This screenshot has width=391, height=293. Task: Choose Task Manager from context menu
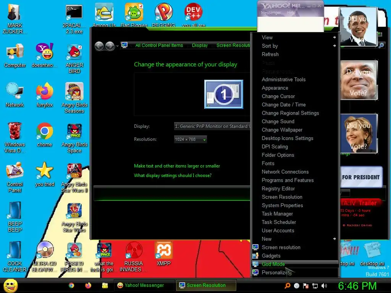pos(295,214)
